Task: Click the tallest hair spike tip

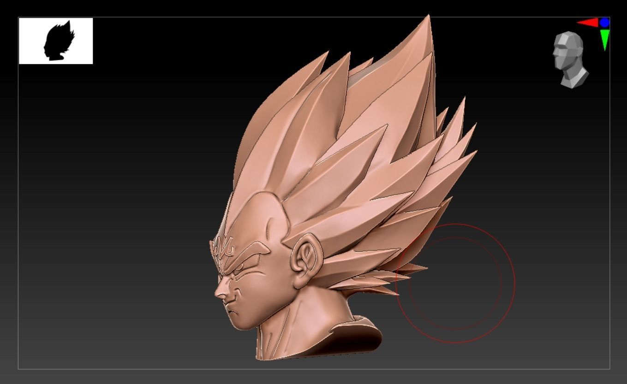Action: (429, 18)
